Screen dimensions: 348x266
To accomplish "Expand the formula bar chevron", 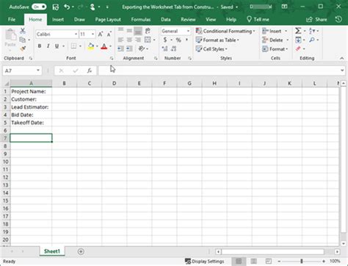I will (x=342, y=71).
